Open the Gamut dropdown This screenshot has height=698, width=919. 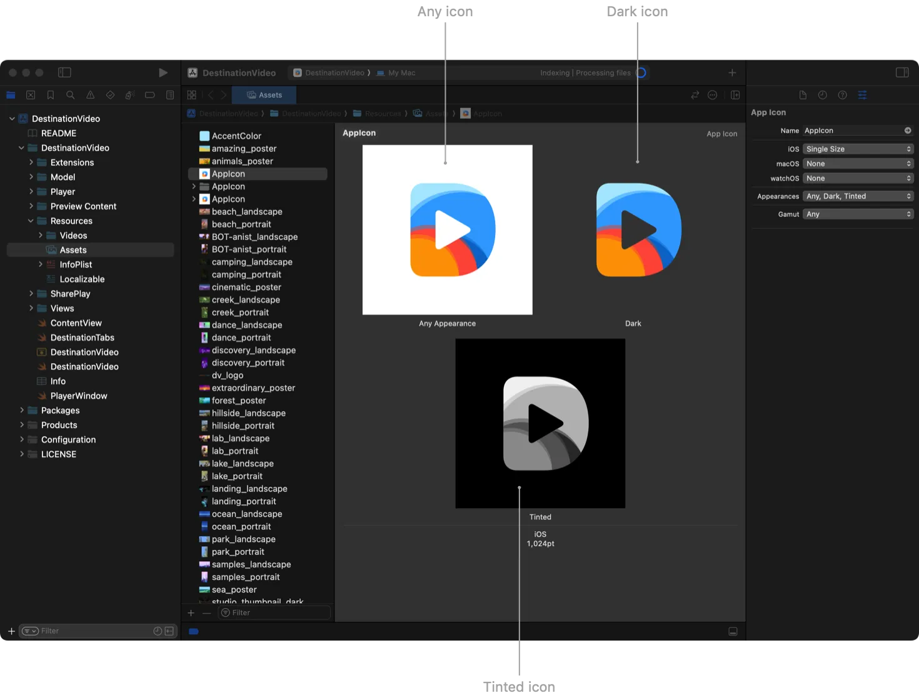click(858, 214)
